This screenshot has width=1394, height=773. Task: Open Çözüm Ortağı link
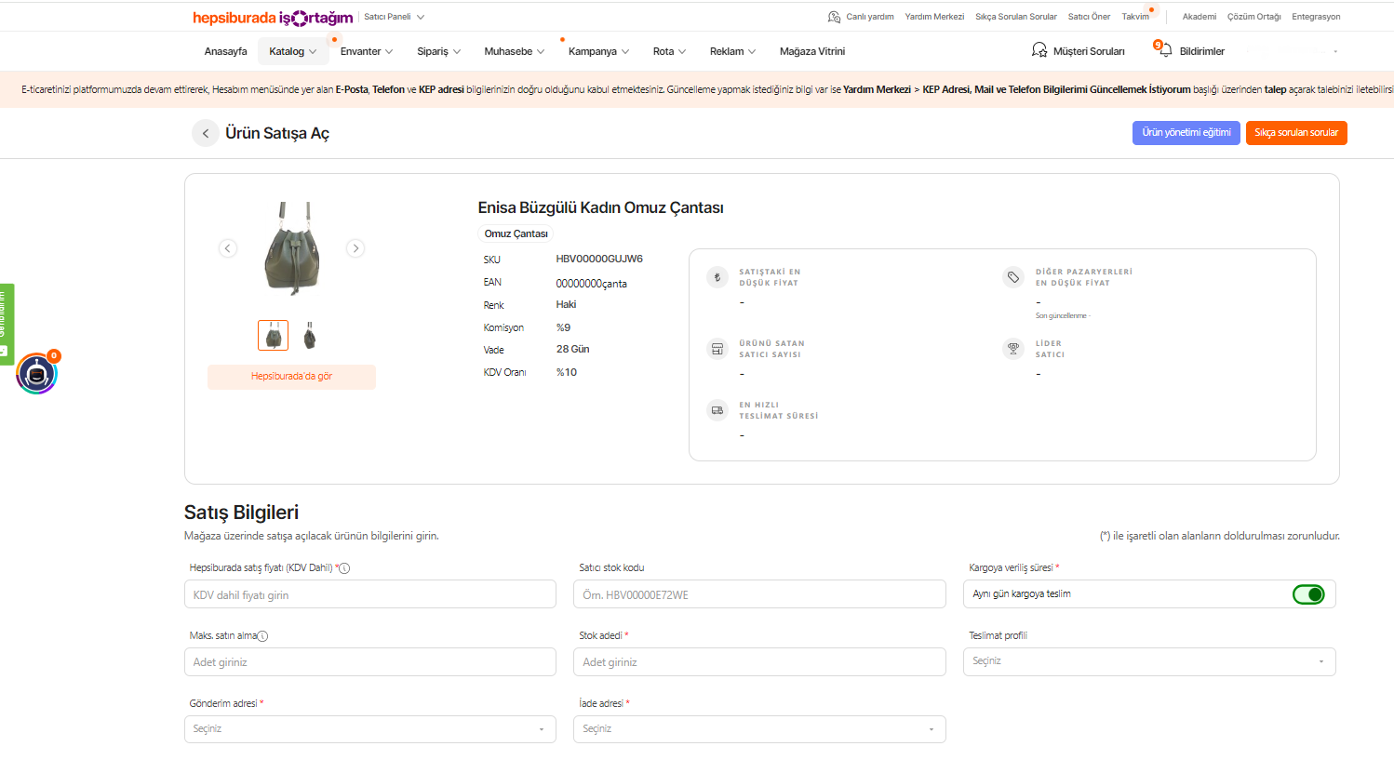pyautogui.click(x=1254, y=17)
